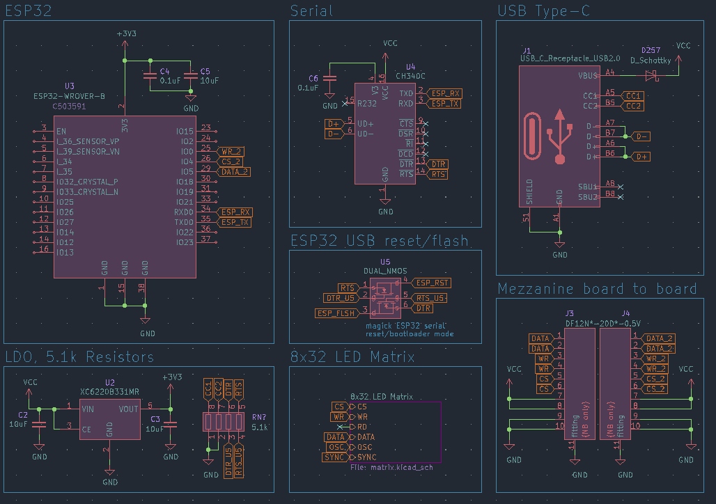Select the CH340C USB-serial chip symbol
The image size is (716, 504).
[385, 134]
